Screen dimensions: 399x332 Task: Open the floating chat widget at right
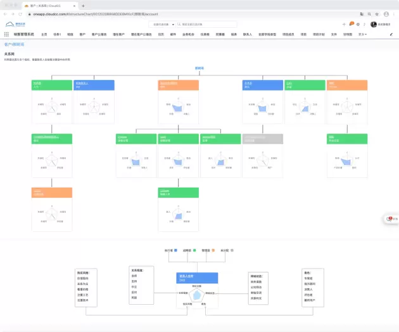coord(392,219)
